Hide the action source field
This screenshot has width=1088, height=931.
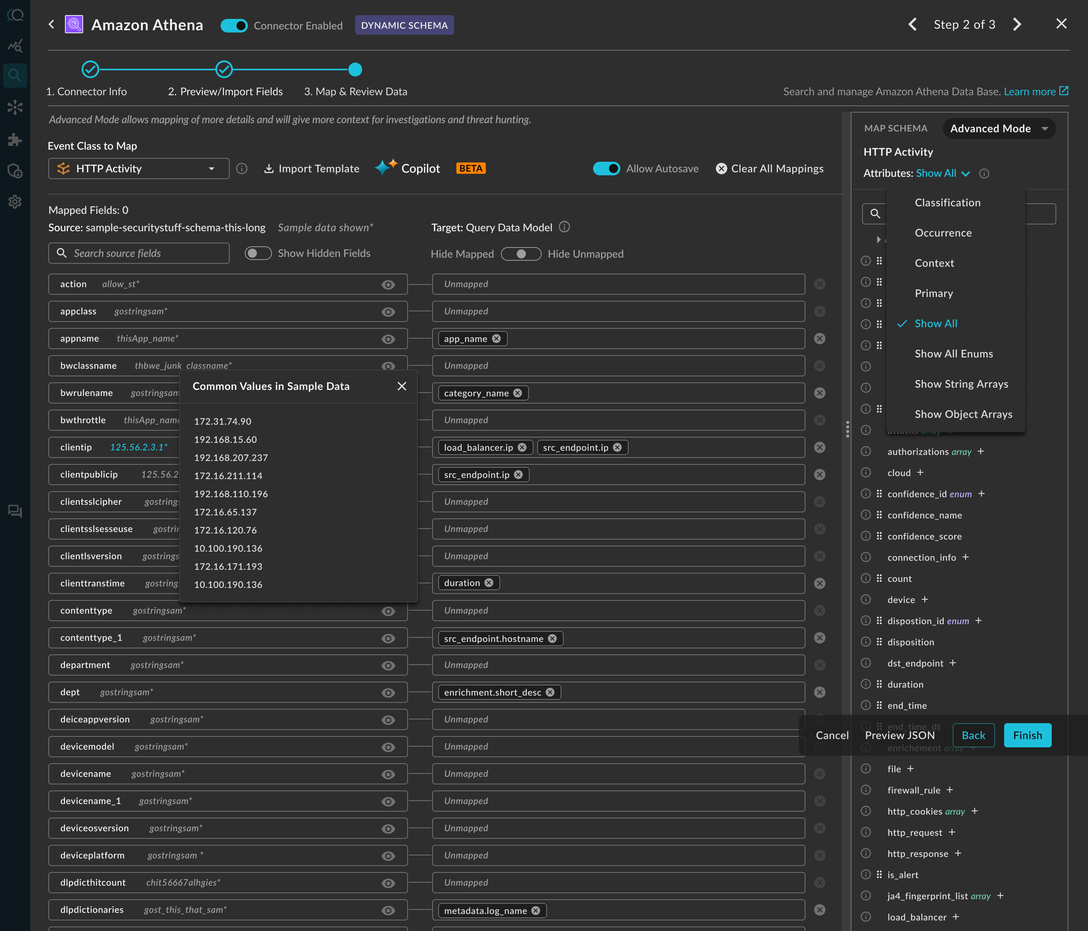tap(388, 285)
